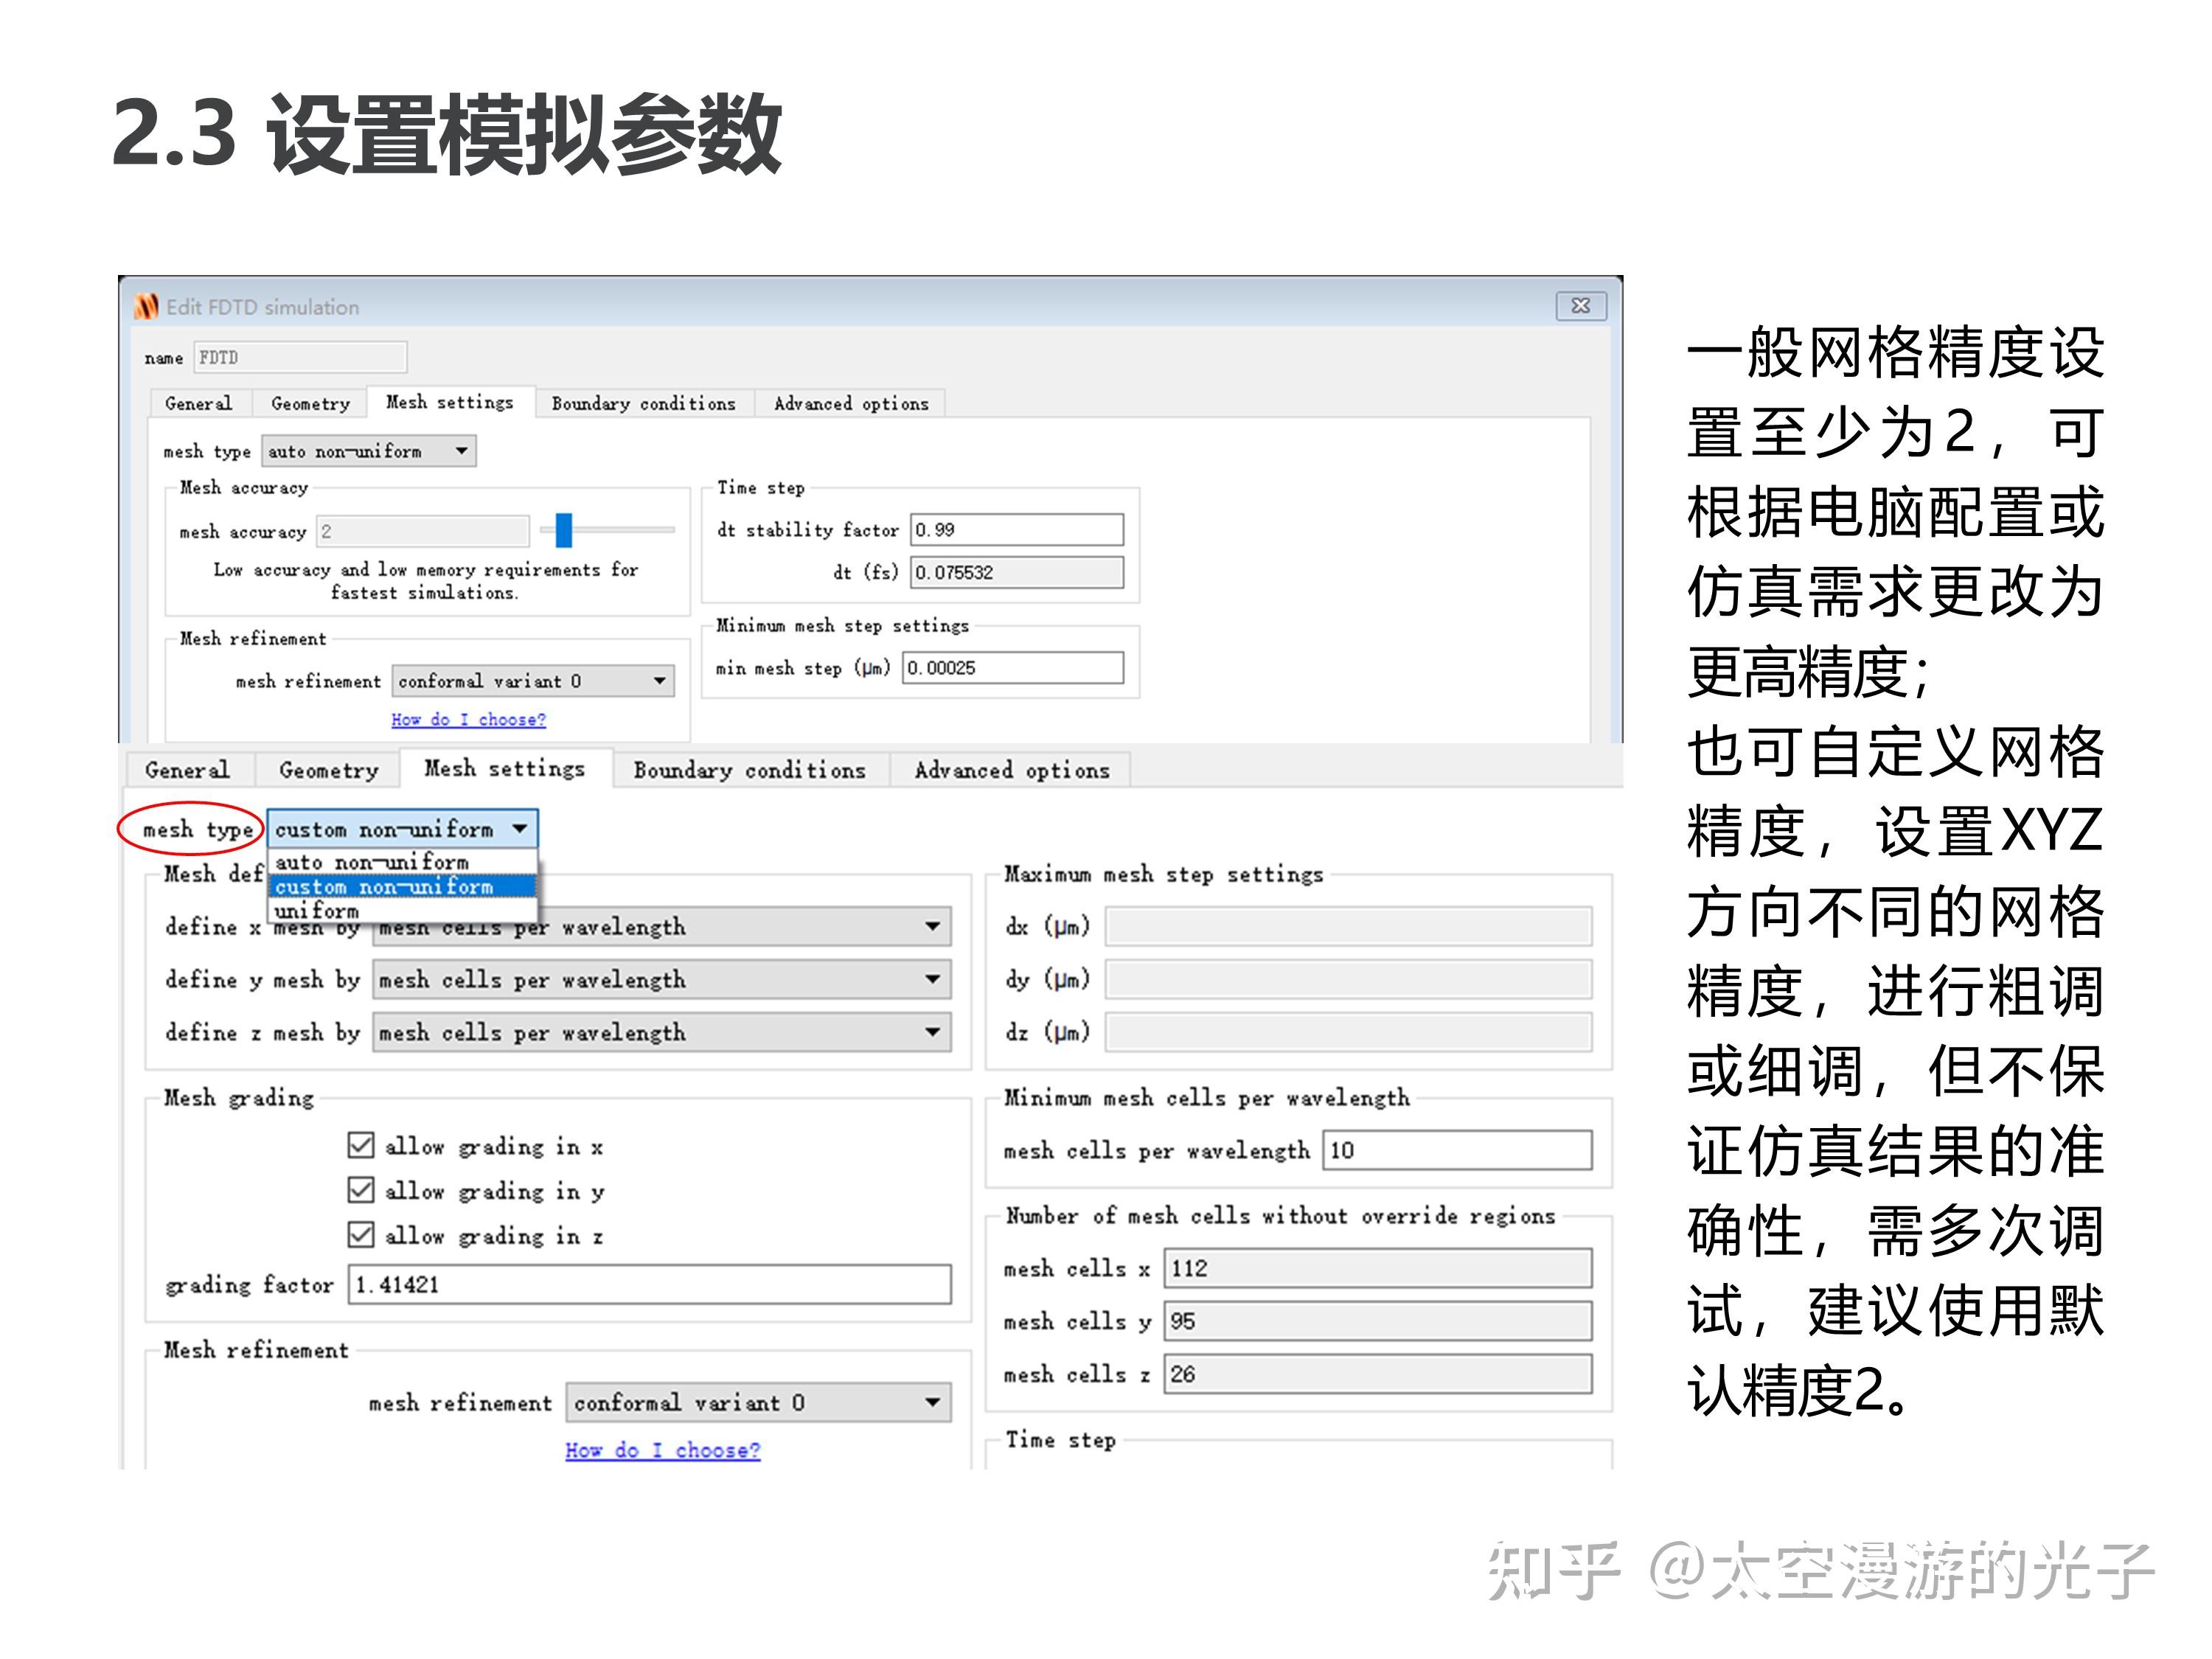Open lower How do I choose link

click(x=662, y=1449)
